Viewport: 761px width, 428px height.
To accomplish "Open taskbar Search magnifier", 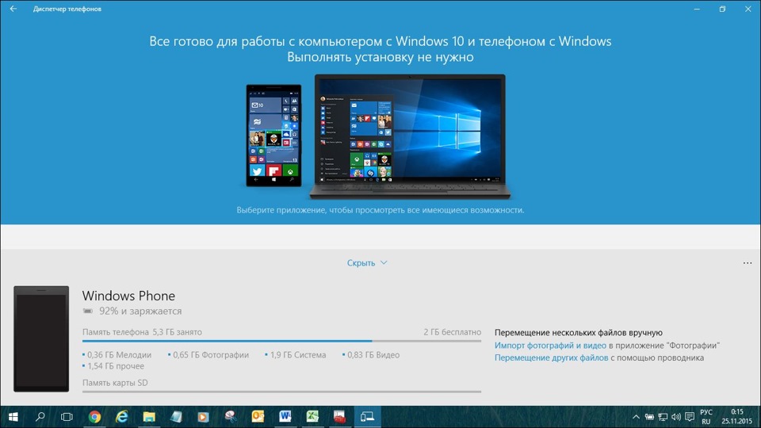I will [40, 417].
